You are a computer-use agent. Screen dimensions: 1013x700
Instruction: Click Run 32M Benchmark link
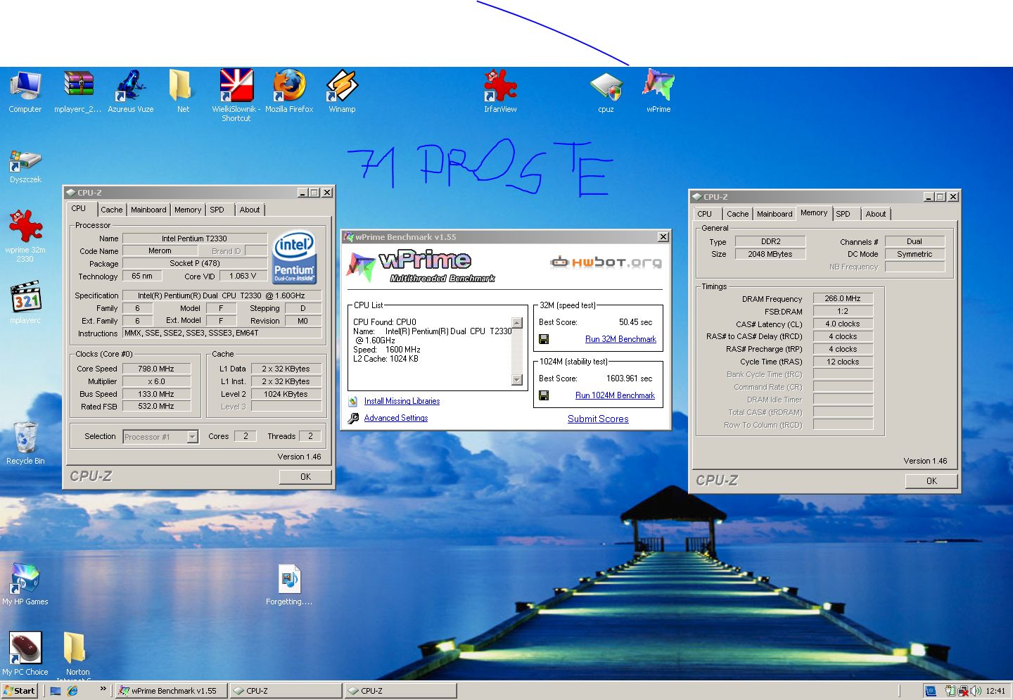coord(620,339)
